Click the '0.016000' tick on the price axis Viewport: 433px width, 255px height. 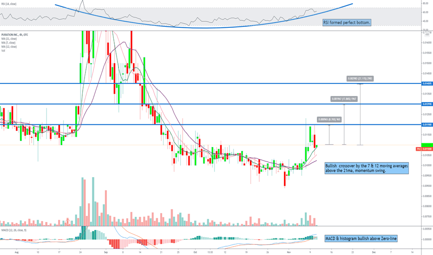427,43
